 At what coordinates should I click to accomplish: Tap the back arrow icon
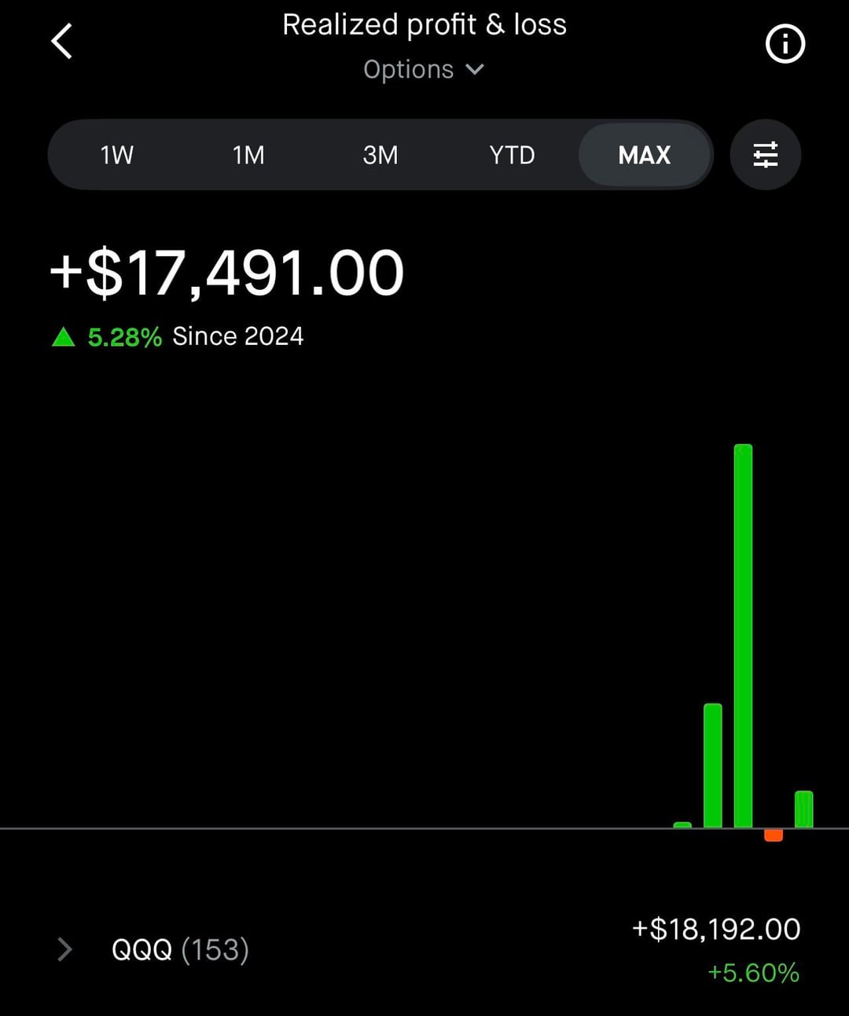[x=61, y=42]
